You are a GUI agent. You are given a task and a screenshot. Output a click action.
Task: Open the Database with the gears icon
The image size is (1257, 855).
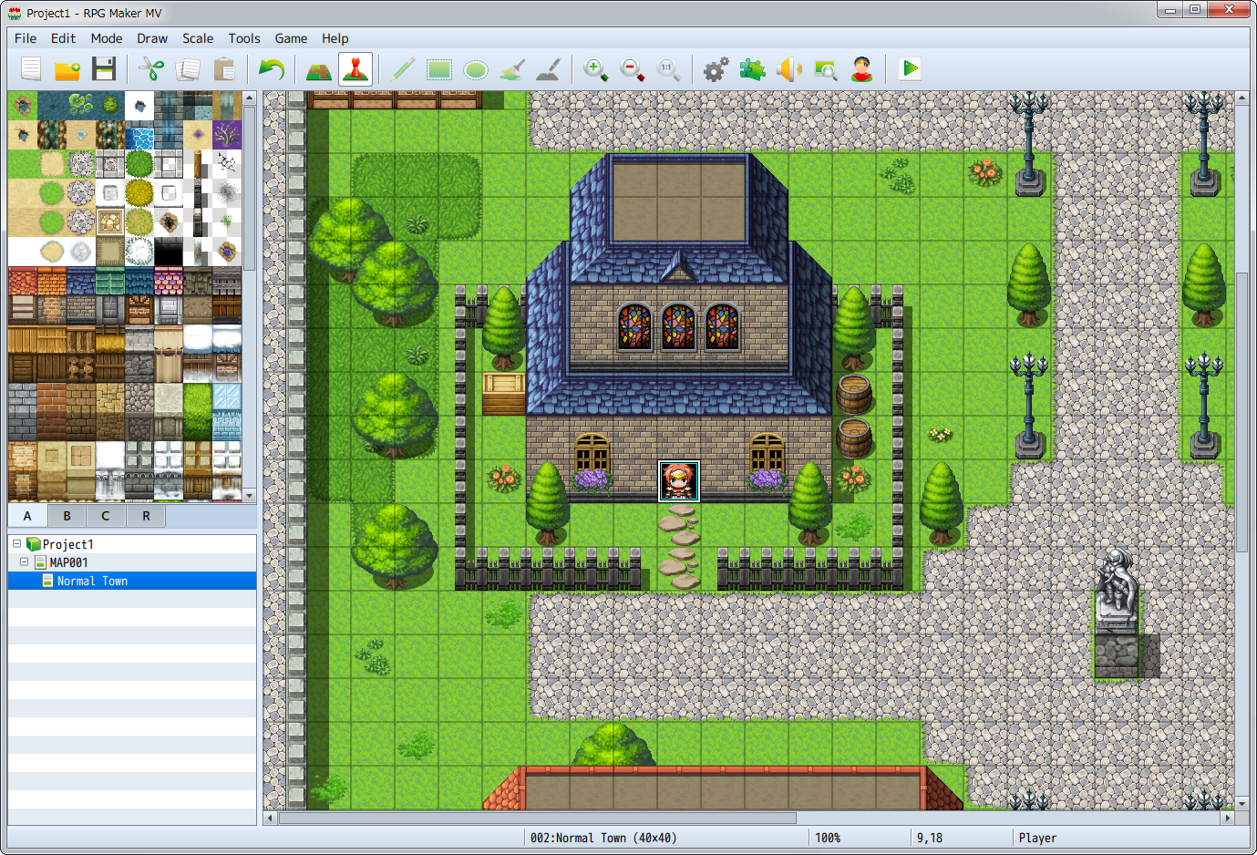pos(716,69)
